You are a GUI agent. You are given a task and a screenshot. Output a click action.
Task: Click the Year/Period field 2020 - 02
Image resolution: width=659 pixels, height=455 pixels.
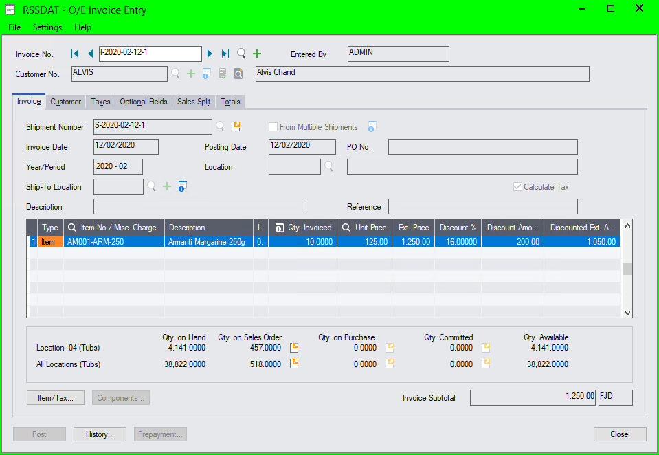click(118, 166)
